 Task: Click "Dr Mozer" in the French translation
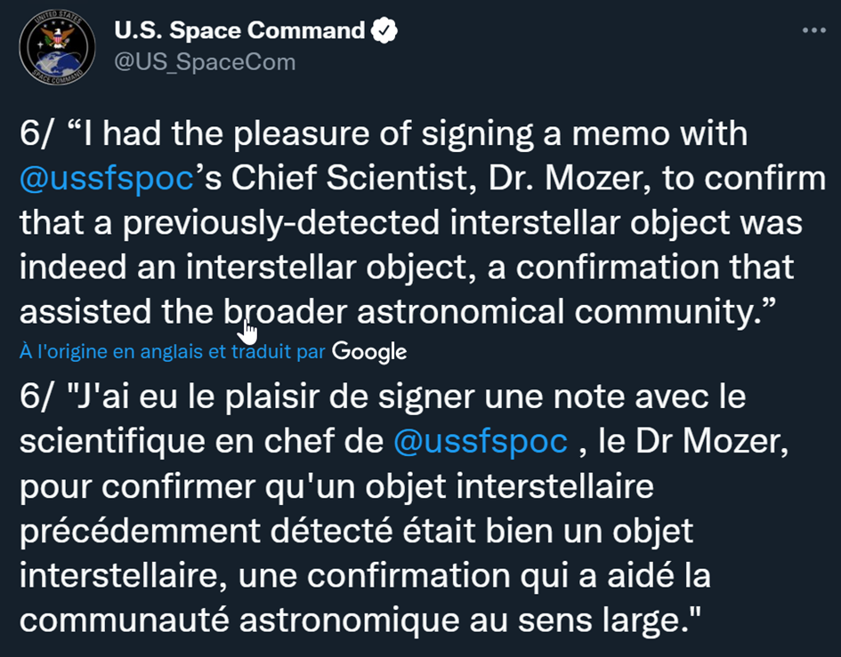(693, 442)
